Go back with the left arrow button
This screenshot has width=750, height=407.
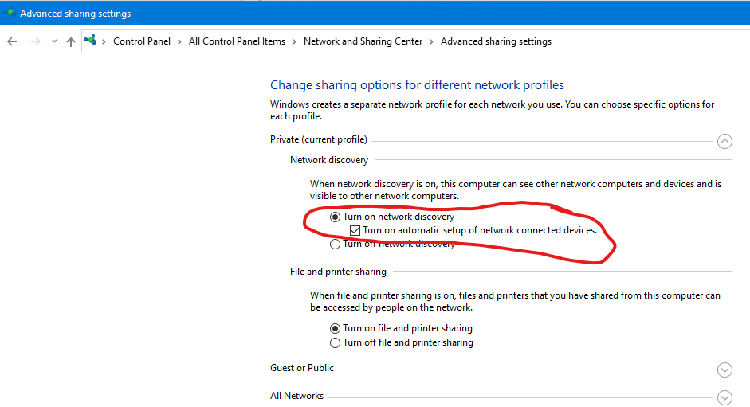coord(13,41)
